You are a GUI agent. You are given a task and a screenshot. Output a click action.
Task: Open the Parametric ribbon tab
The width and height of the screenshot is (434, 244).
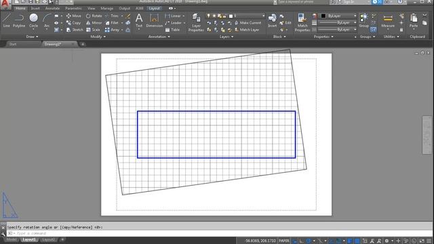pos(73,8)
